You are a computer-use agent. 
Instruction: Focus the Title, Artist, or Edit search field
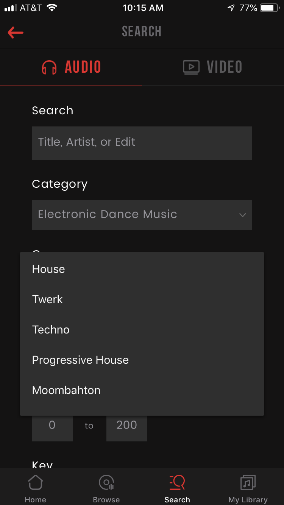click(x=142, y=143)
